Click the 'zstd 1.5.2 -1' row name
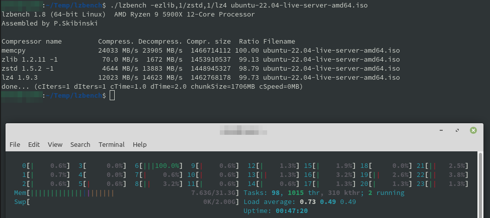This screenshot has width=490, height=218. (x=28, y=69)
